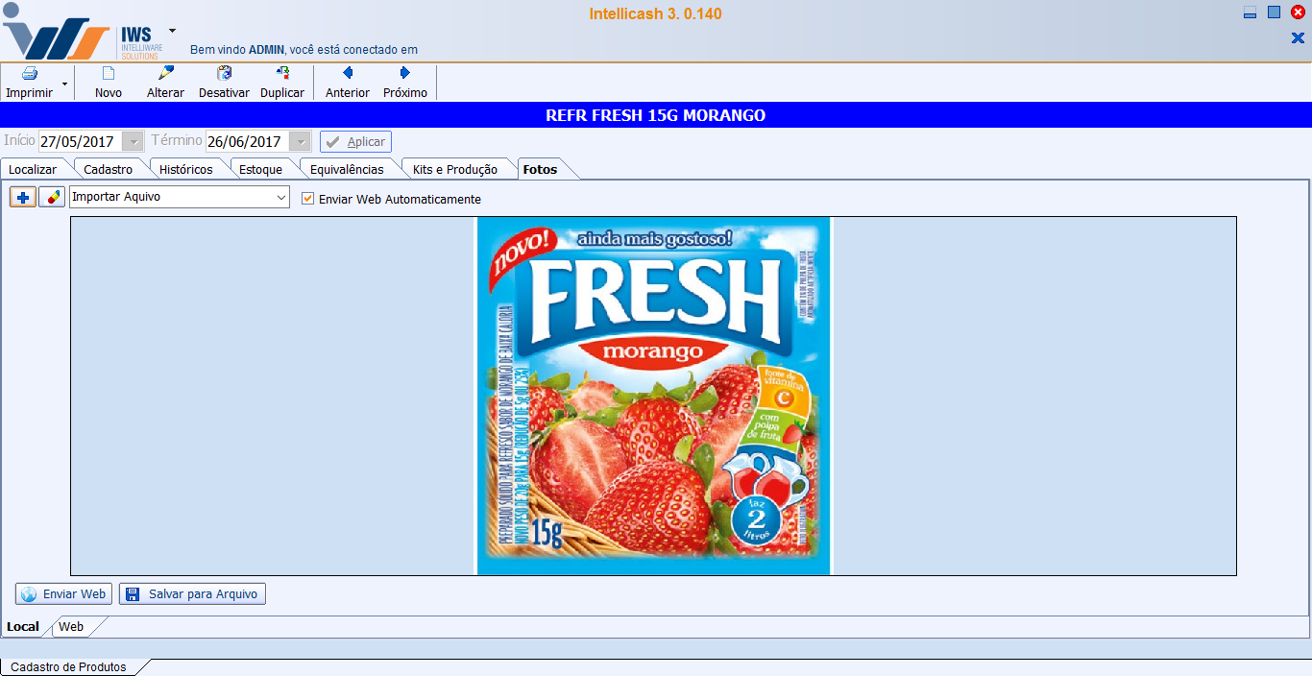The image size is (1312, 676).
Task: Select the Cadastro de Produtos window tab
Action: pyautogui.click(x=68, y=667)
